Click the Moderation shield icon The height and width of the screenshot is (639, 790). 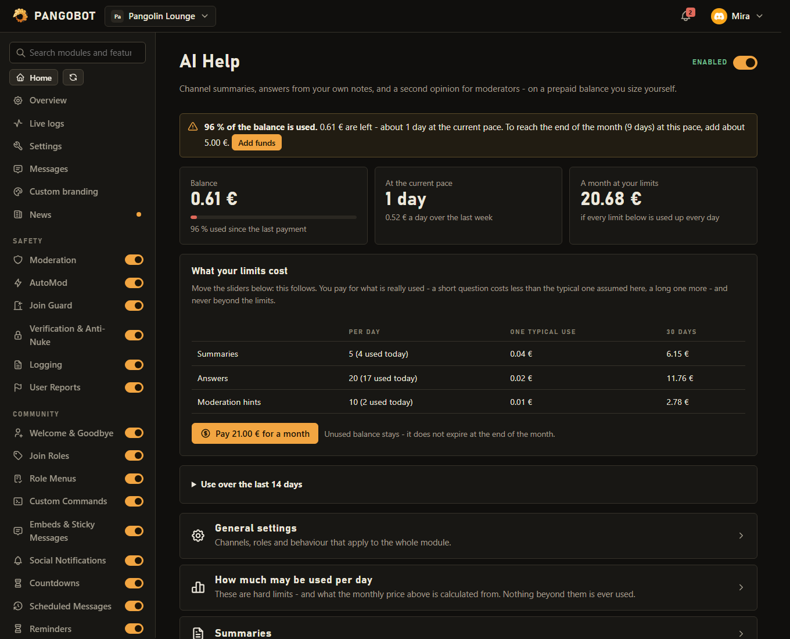(18, 260)
